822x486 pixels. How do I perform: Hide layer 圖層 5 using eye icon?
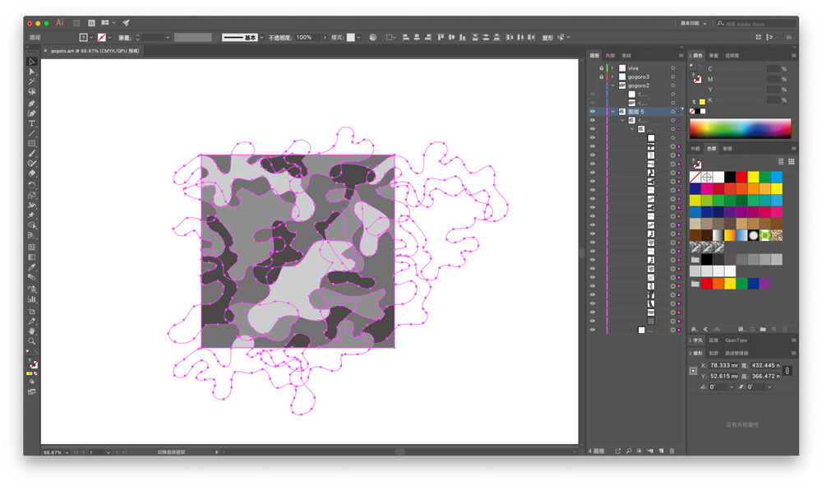(x=593, y=111)
